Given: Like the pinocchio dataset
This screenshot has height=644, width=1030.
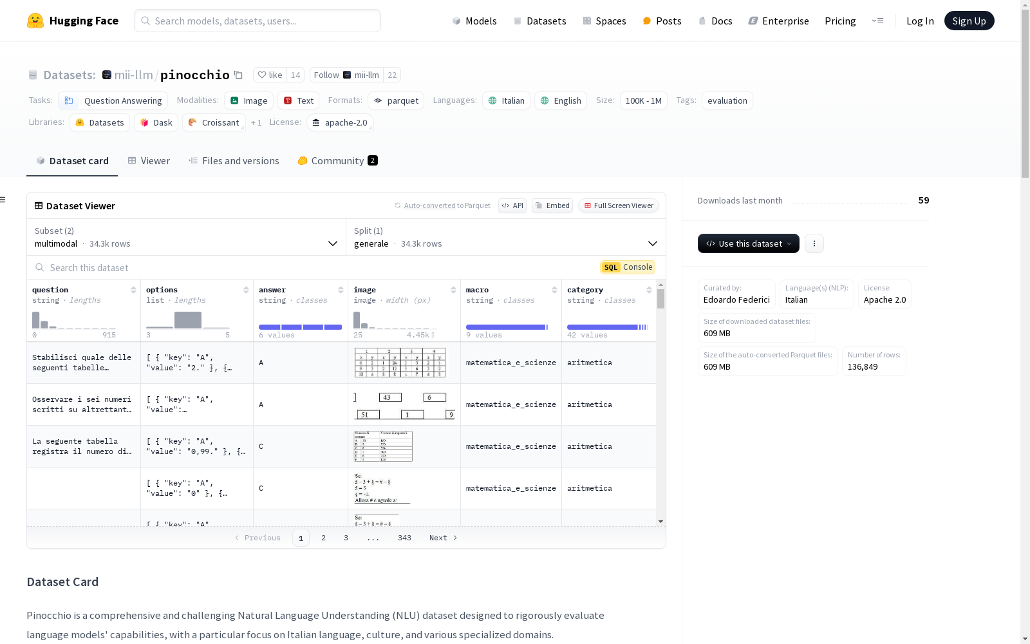Looking at the screenshot, I should 270,75.
